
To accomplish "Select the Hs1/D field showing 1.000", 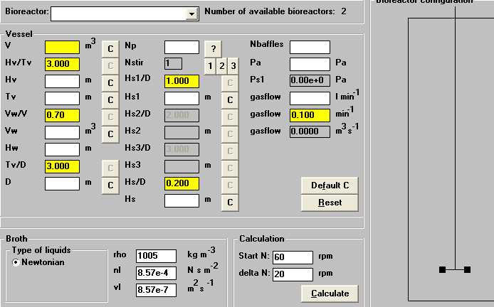I will (182, 81).
